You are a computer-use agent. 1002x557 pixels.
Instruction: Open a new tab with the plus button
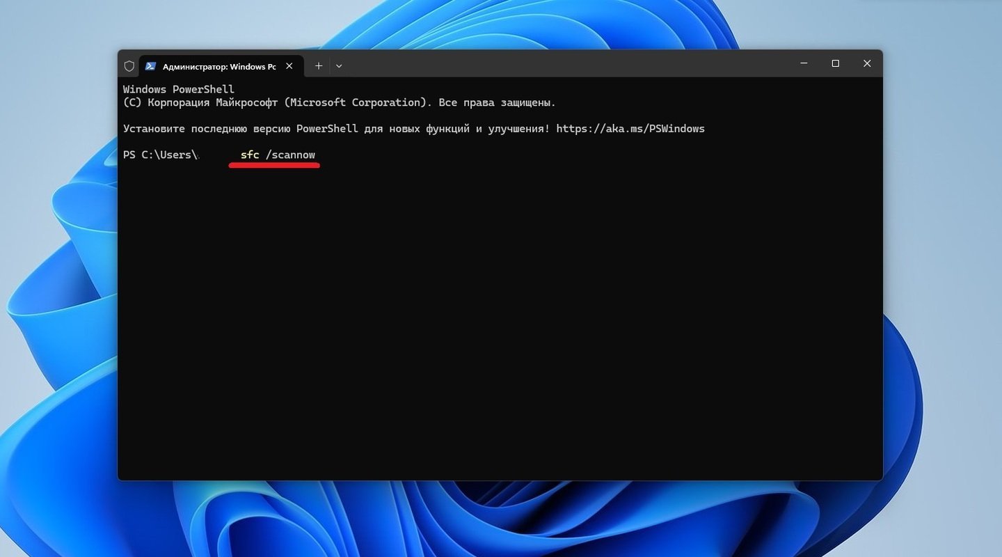coord(319,65)
